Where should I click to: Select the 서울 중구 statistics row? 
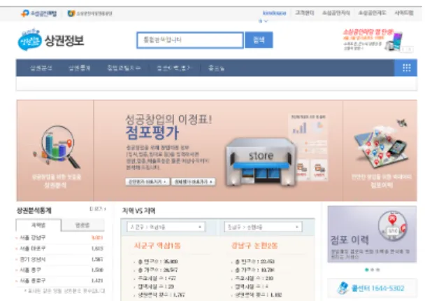(60, 269)
